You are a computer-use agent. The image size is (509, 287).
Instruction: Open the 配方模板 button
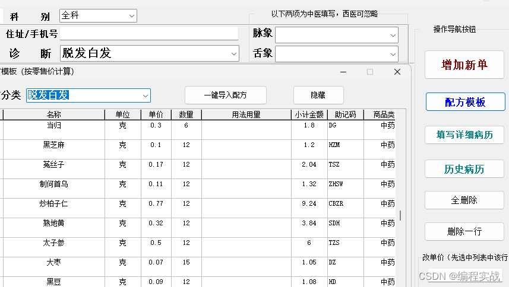(465, 102)
